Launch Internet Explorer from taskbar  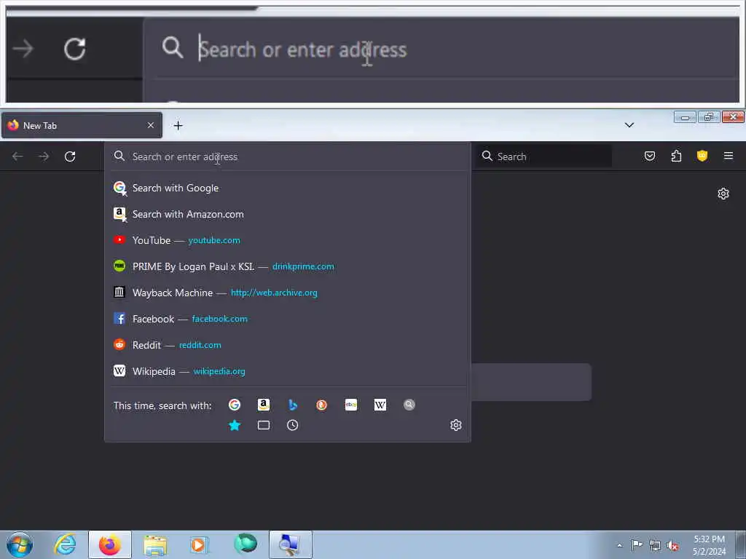(65, 544)
